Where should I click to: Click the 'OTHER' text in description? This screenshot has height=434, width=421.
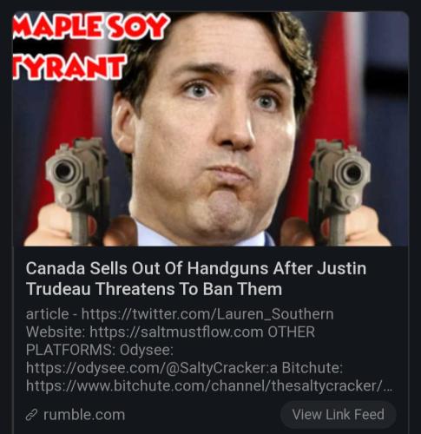[291, 332]
